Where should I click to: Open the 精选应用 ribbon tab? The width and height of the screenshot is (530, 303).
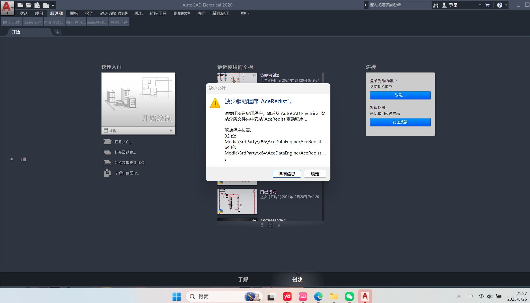click(221, 13)
